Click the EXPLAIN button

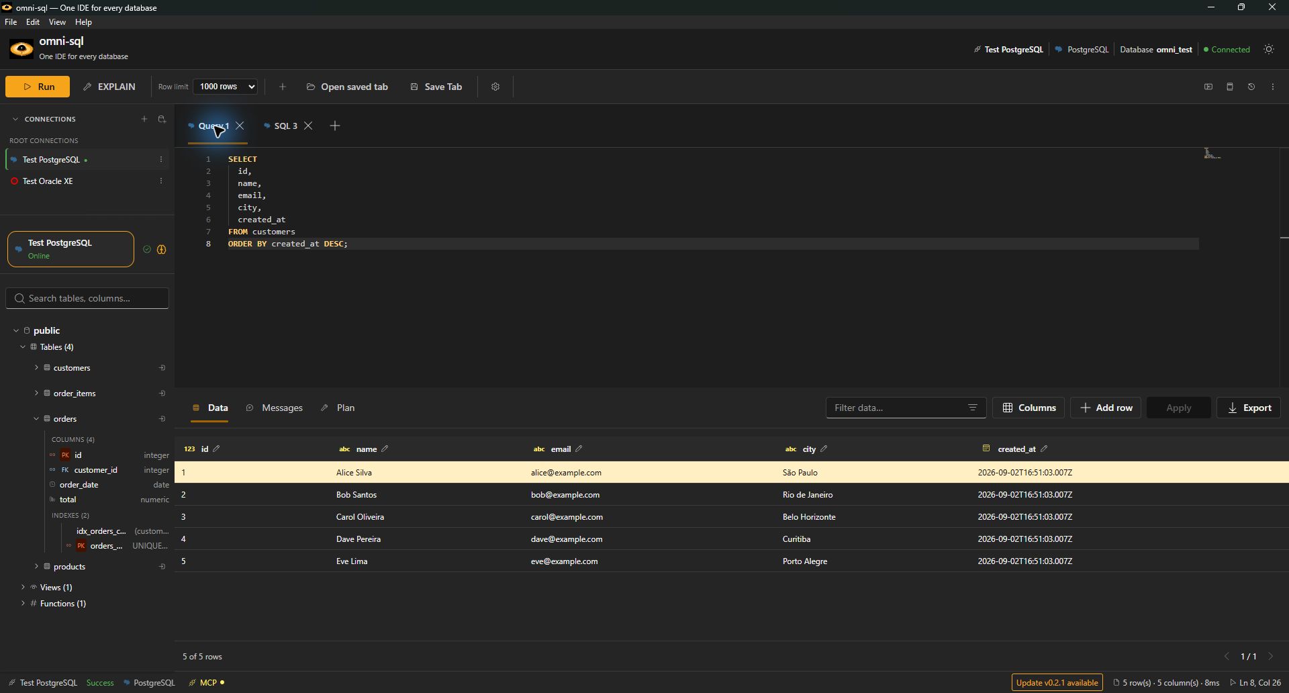109,87
